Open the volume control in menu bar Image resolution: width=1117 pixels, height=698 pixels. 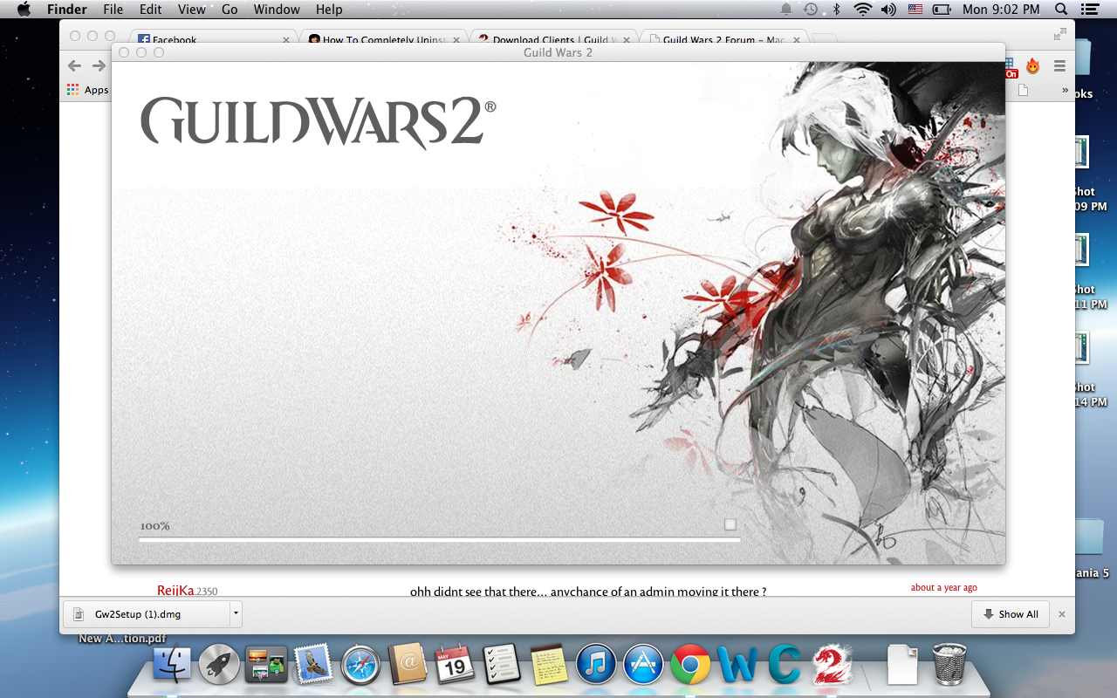[888, 10]
